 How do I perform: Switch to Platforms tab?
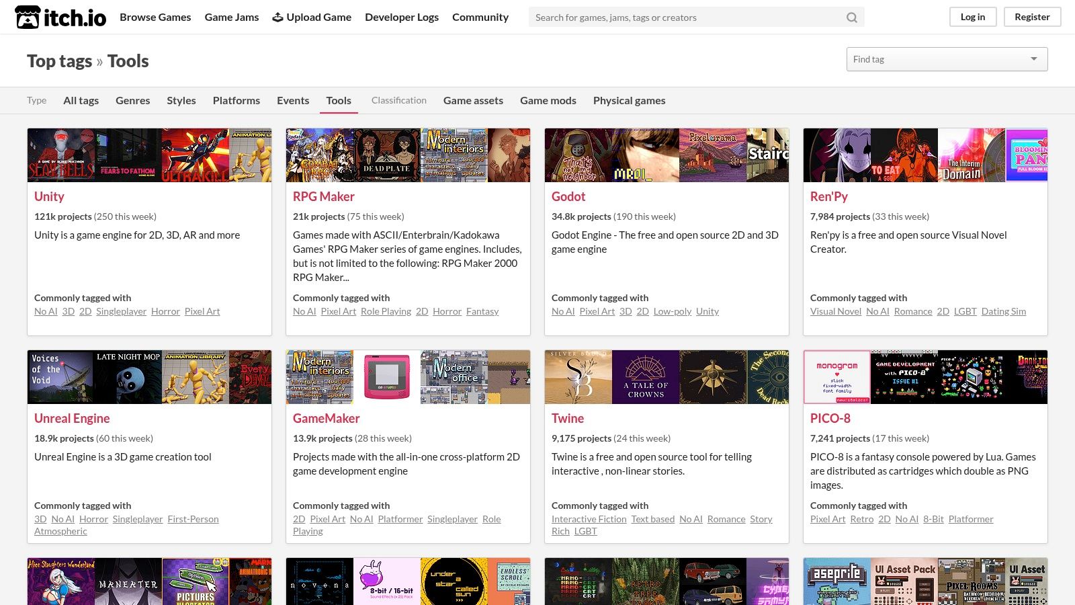(236, 100)
